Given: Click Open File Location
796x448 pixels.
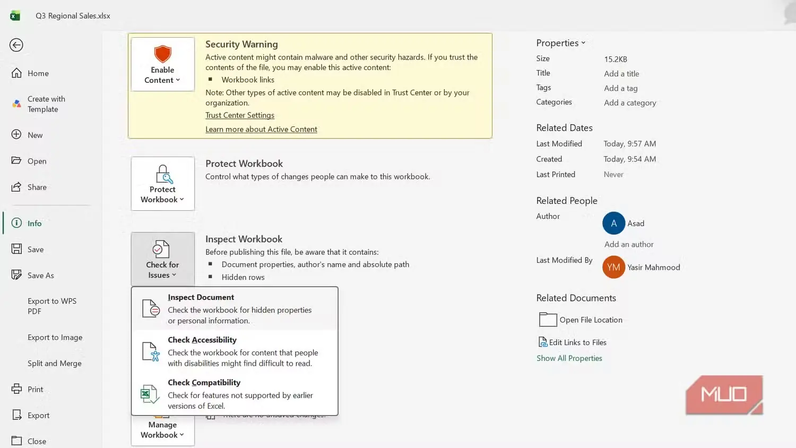Looking at the screenshot, I should (581, 320).
